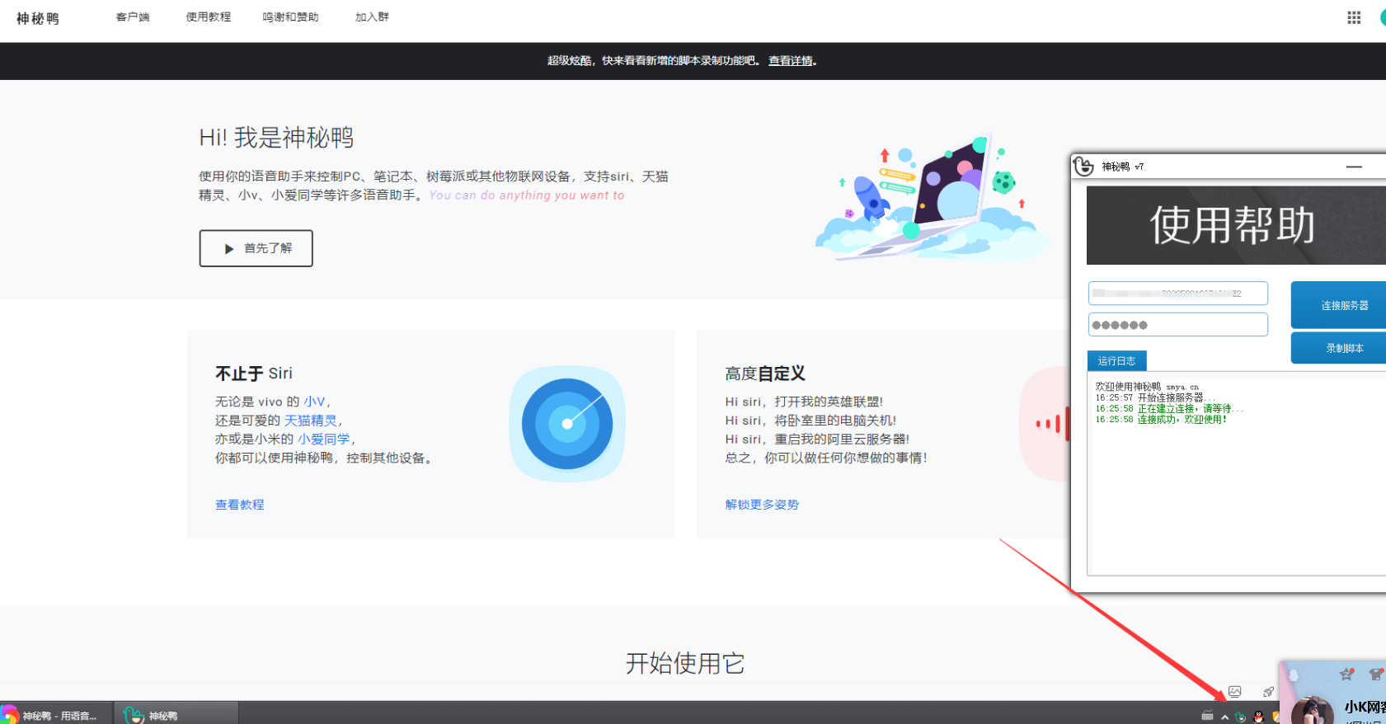Click the 神秘鸭 site logo text
The height and width of the screenshot is (724, 1386).
(38, 18)
